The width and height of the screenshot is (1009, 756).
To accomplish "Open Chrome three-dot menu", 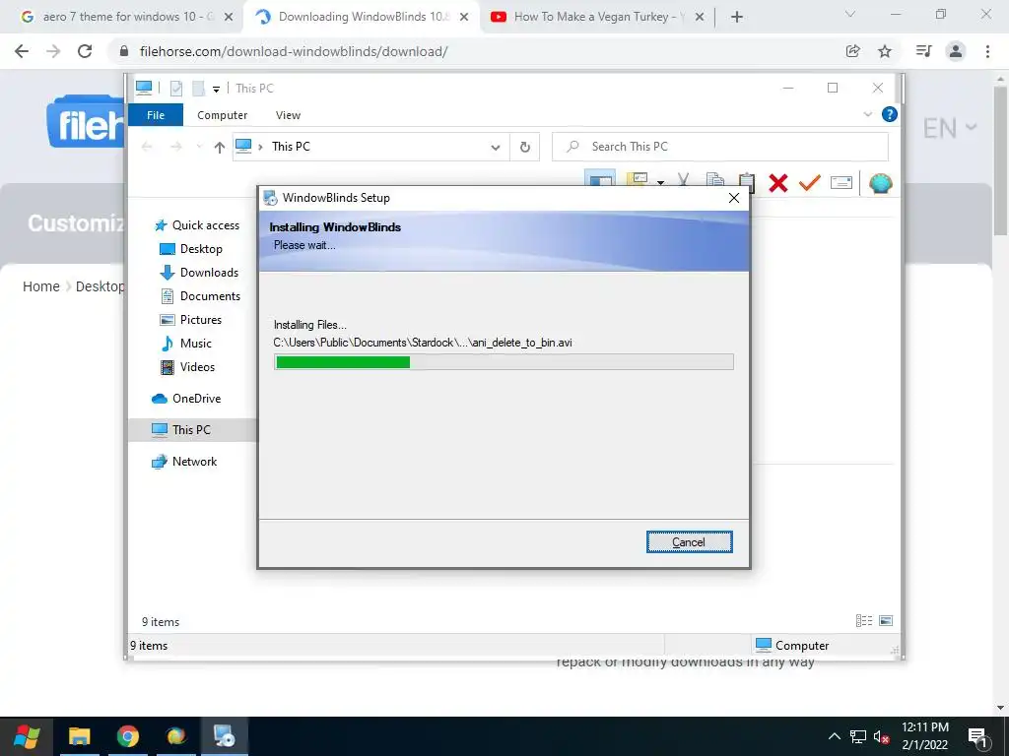I will coord(987,51).
